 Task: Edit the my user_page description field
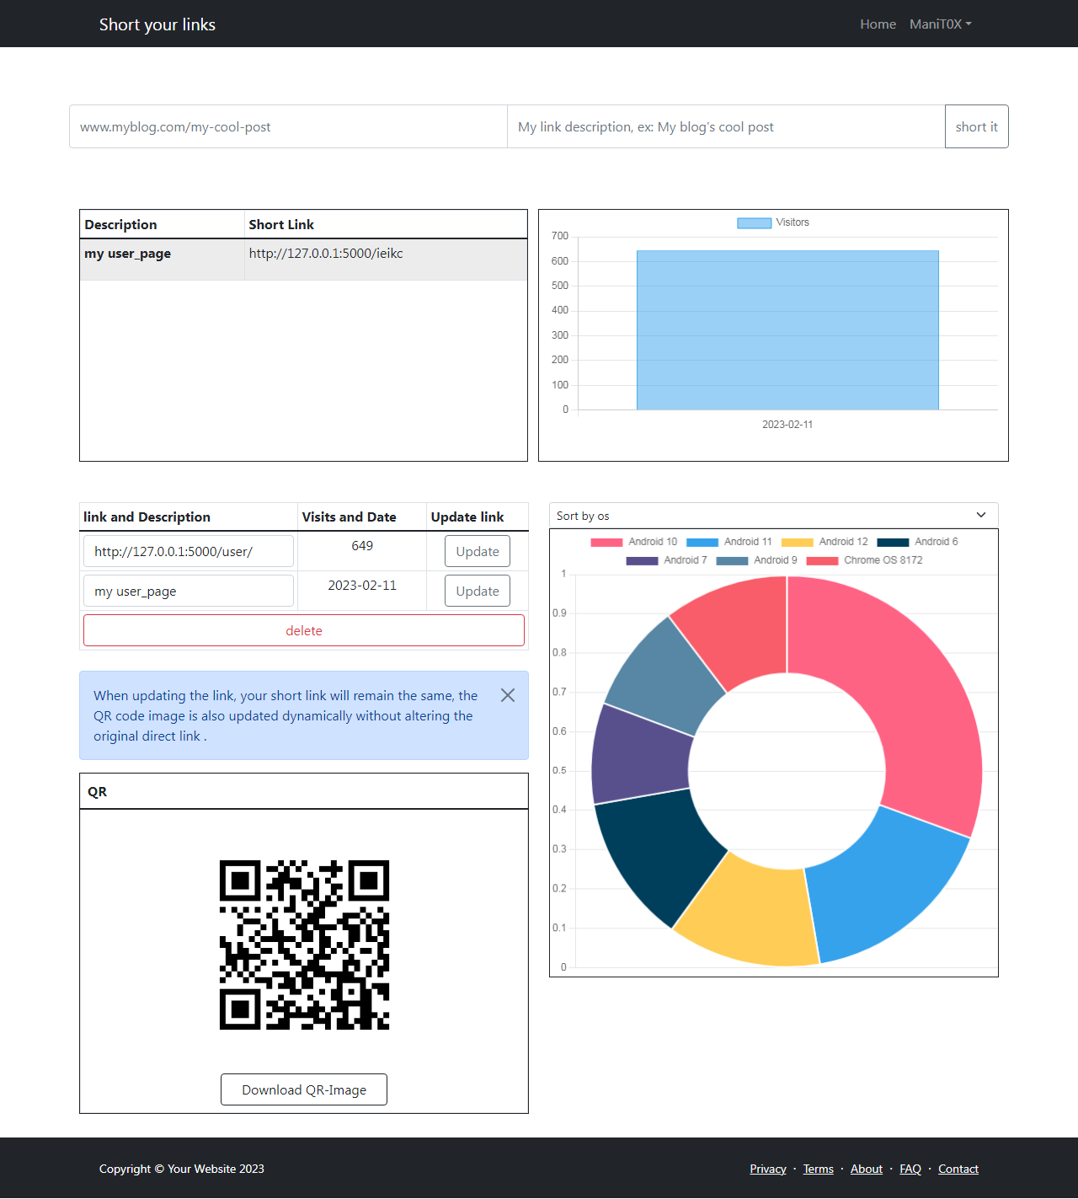(x=189, y=591)
